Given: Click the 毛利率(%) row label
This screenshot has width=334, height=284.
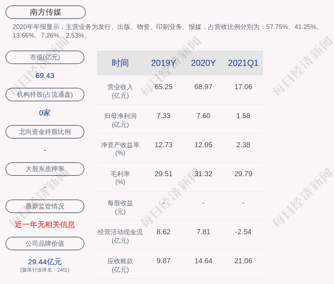Looking at the screenshot, I should point(120,178).
